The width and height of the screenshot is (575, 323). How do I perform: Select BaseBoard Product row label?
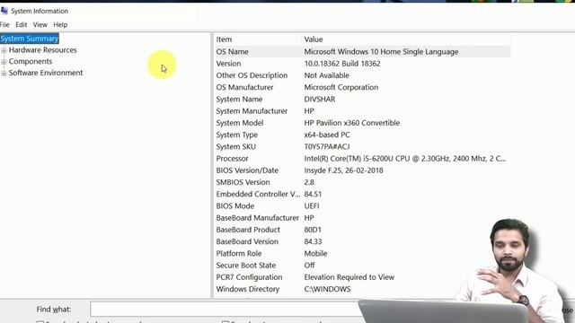pyautogui.click(x=248, y=230)
